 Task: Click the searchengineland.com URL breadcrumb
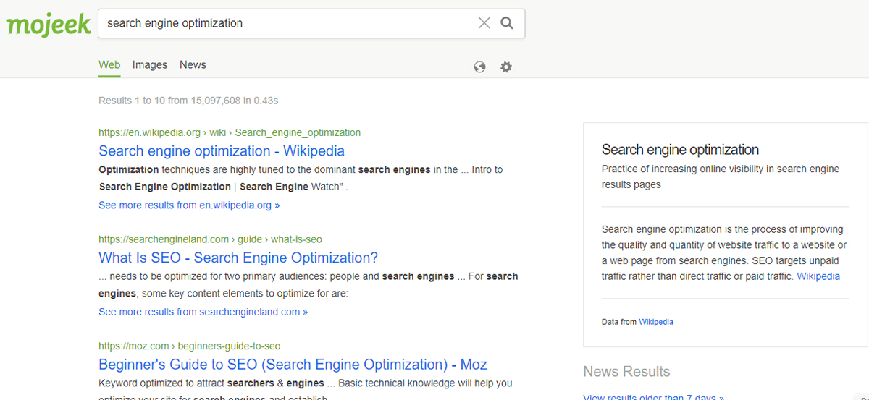click(x=210, y=239)
